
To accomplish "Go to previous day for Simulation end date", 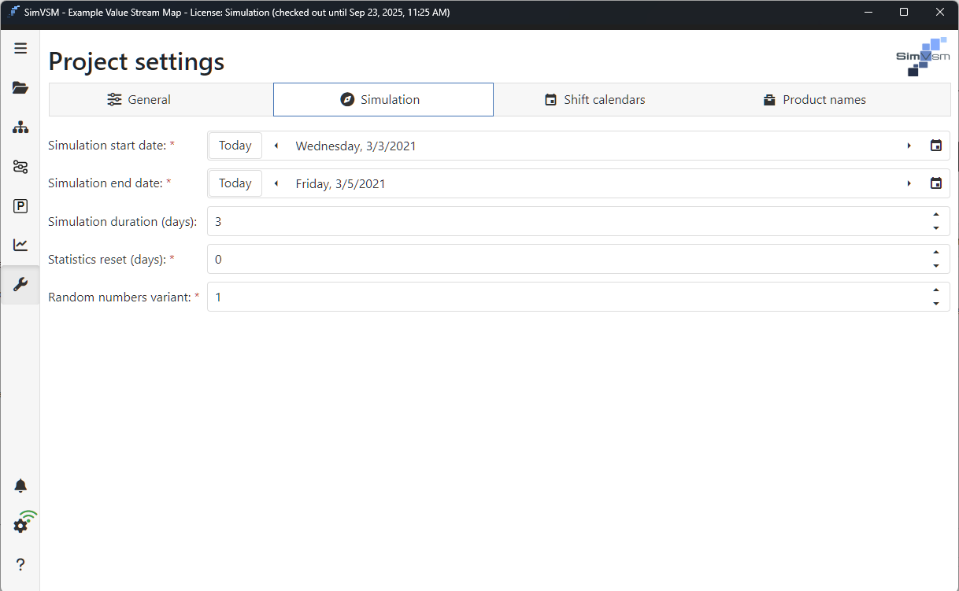I will [x=276, y=183].
